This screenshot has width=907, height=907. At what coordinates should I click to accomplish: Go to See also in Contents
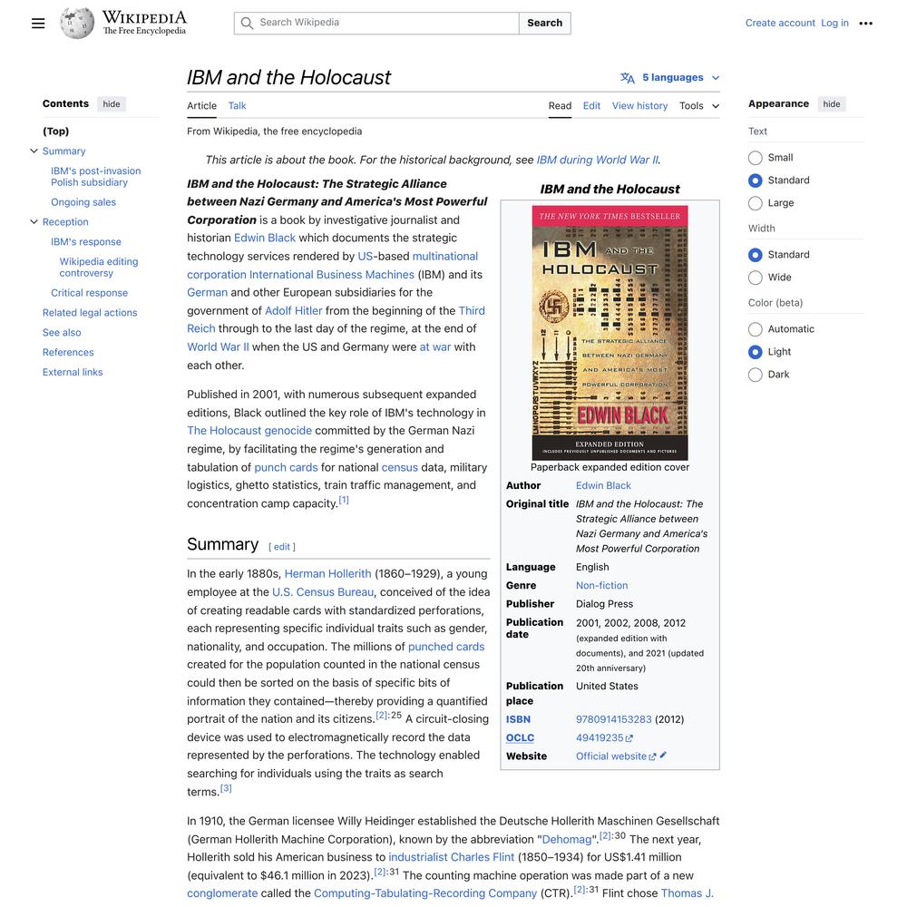62,333
